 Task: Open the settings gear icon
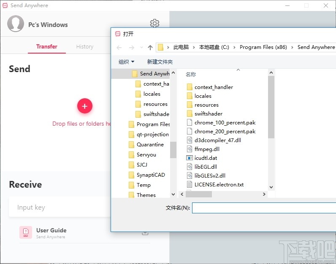pos(154,23)
